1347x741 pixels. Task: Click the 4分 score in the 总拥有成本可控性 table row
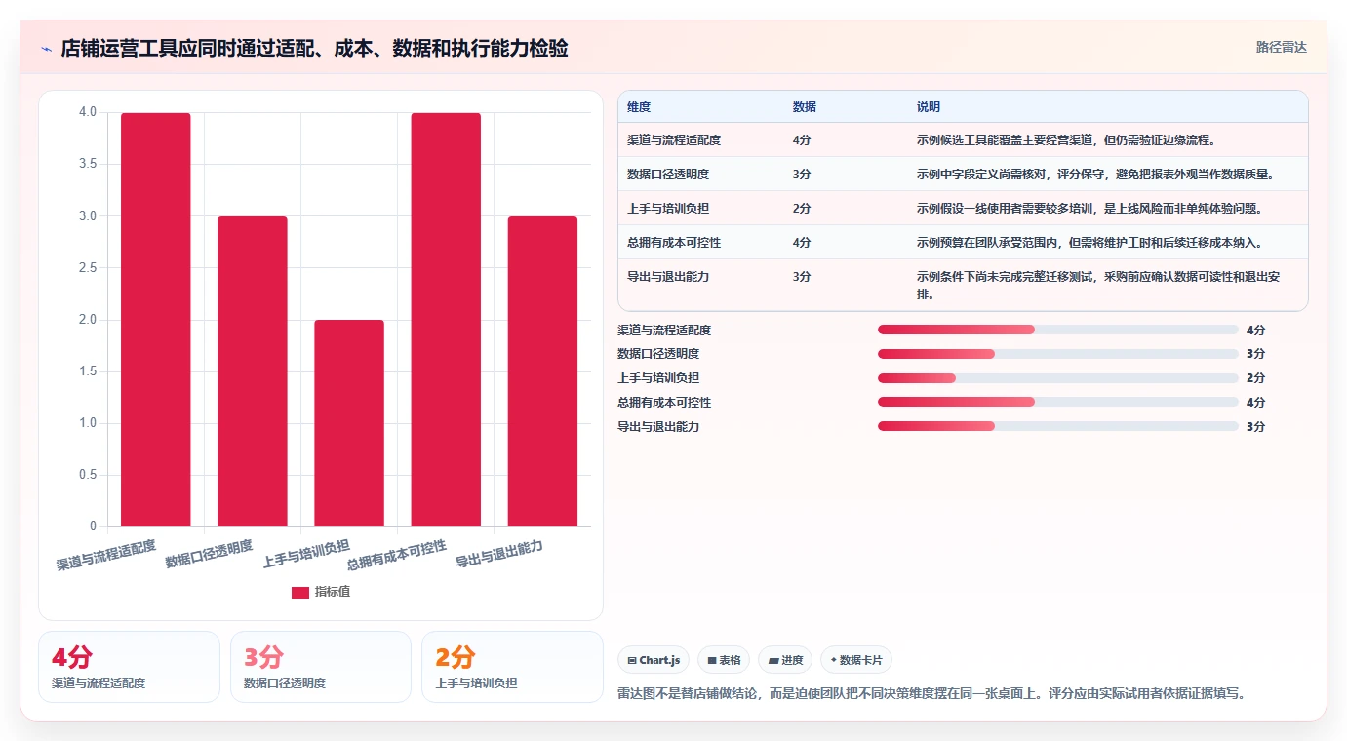[x=802, y=243]
